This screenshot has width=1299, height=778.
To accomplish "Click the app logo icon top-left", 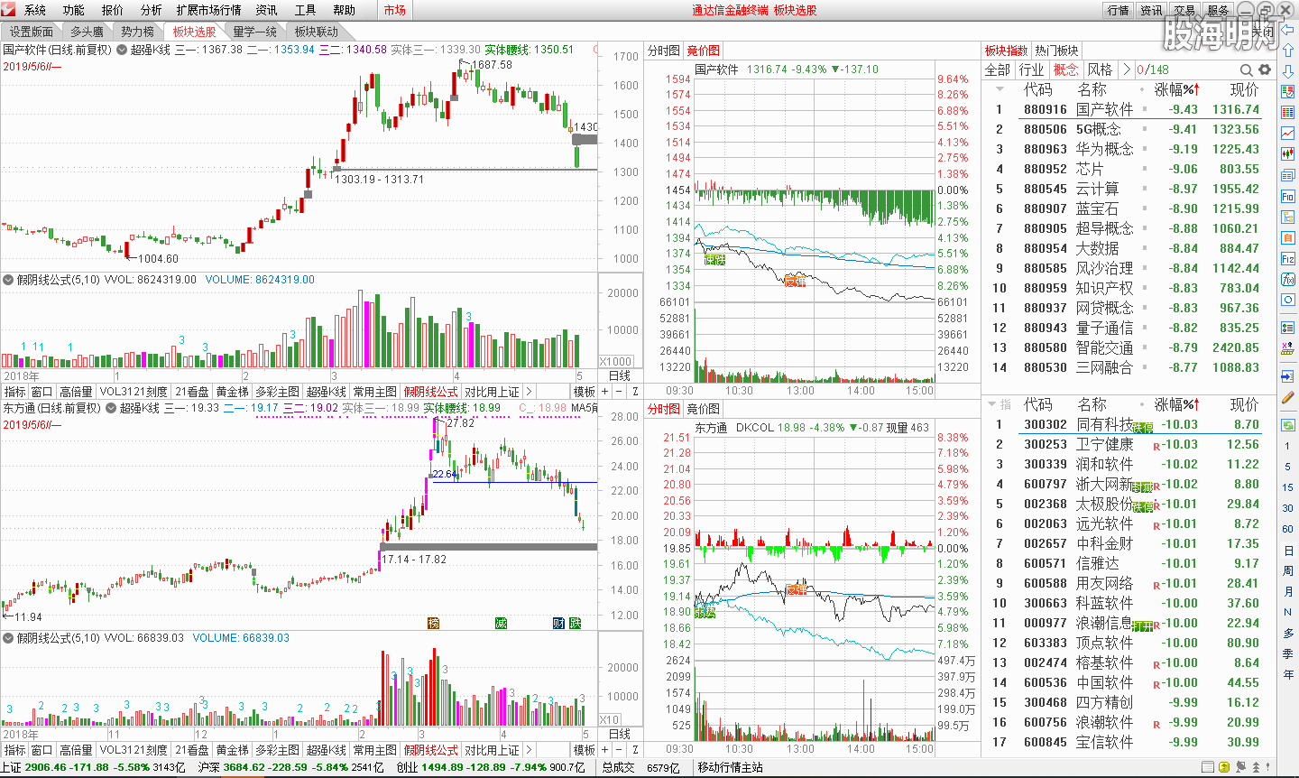I will pyautogui.click(x=10, y=10).
